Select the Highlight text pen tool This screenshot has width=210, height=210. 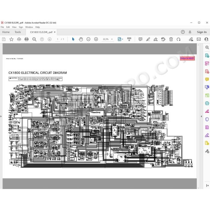148,39
